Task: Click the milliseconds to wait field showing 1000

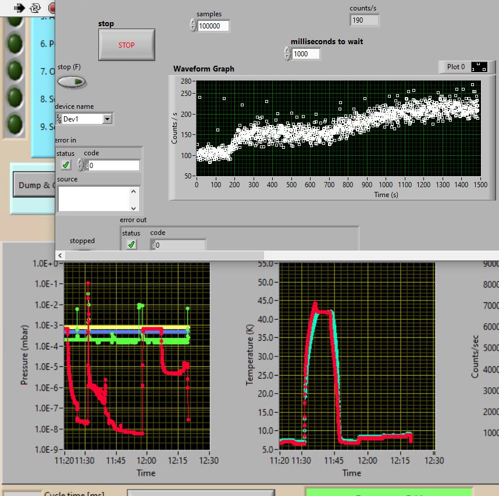Action: 306,54
